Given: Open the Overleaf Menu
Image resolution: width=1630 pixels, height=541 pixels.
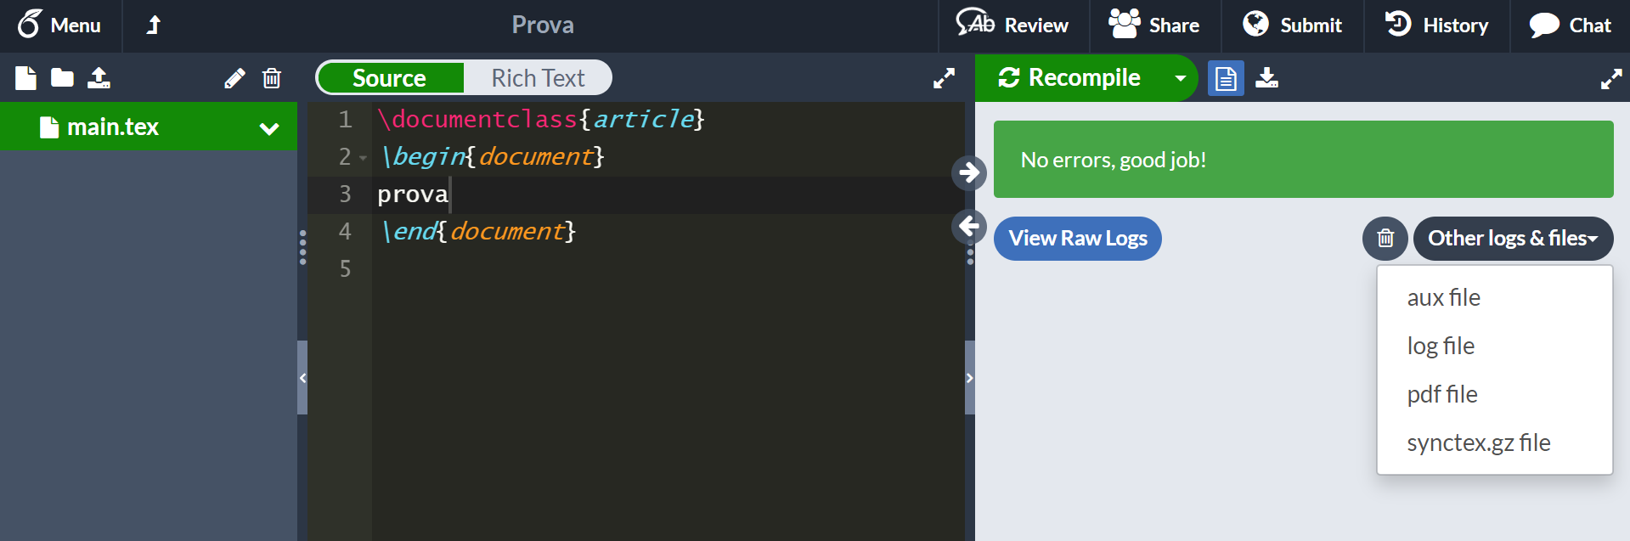Looking at the screenshot, I should pos(59,25).
